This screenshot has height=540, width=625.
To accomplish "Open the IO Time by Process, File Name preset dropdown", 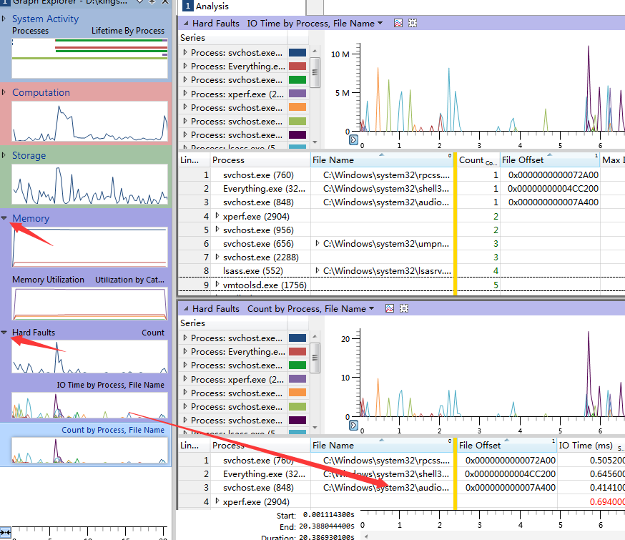I will tap(380, 23).
